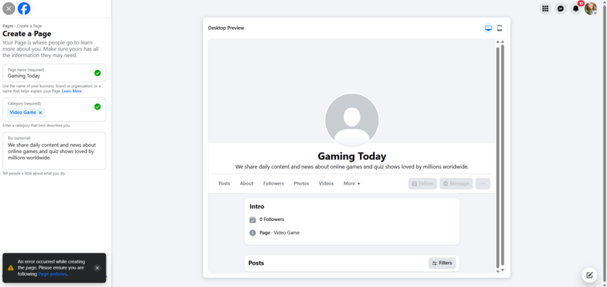Click the preview profile picture placeholder

click(x=351, y=120)
